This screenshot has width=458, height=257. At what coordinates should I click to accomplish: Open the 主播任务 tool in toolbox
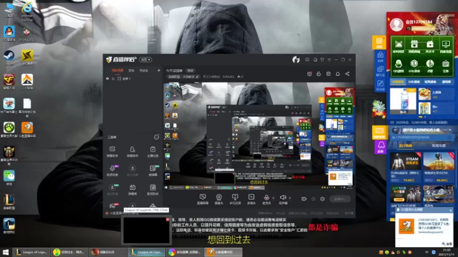153,152
